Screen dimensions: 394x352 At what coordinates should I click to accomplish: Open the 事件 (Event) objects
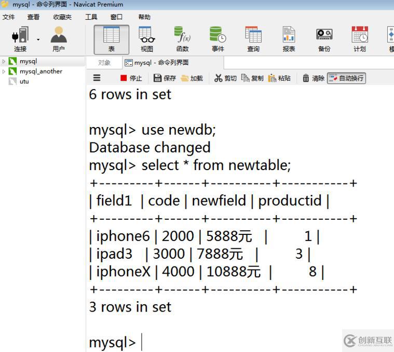tap(218, 39)
